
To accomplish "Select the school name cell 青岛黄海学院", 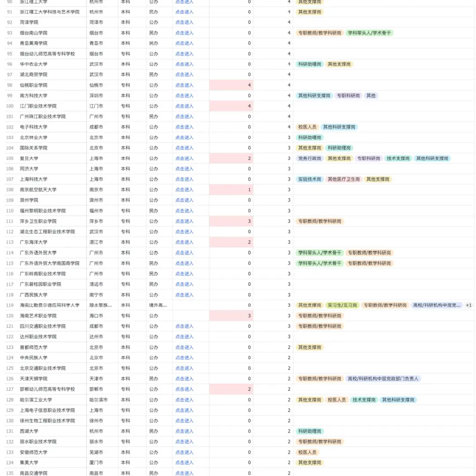I will point(52,43).
